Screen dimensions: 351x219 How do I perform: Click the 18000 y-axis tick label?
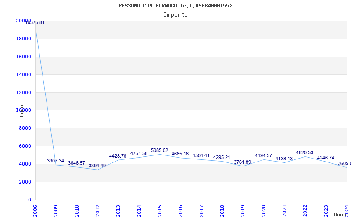[x=24, y=39]
